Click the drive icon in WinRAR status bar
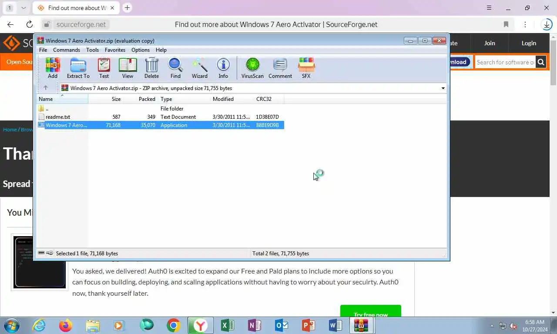 click(41, 253)
